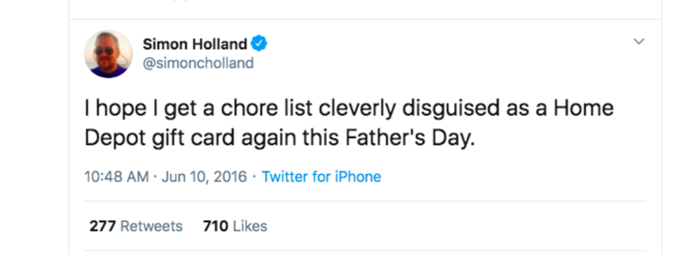Expand the tweet options chevron menu
The width and height of the screenshot is (685, 255).
639,41
